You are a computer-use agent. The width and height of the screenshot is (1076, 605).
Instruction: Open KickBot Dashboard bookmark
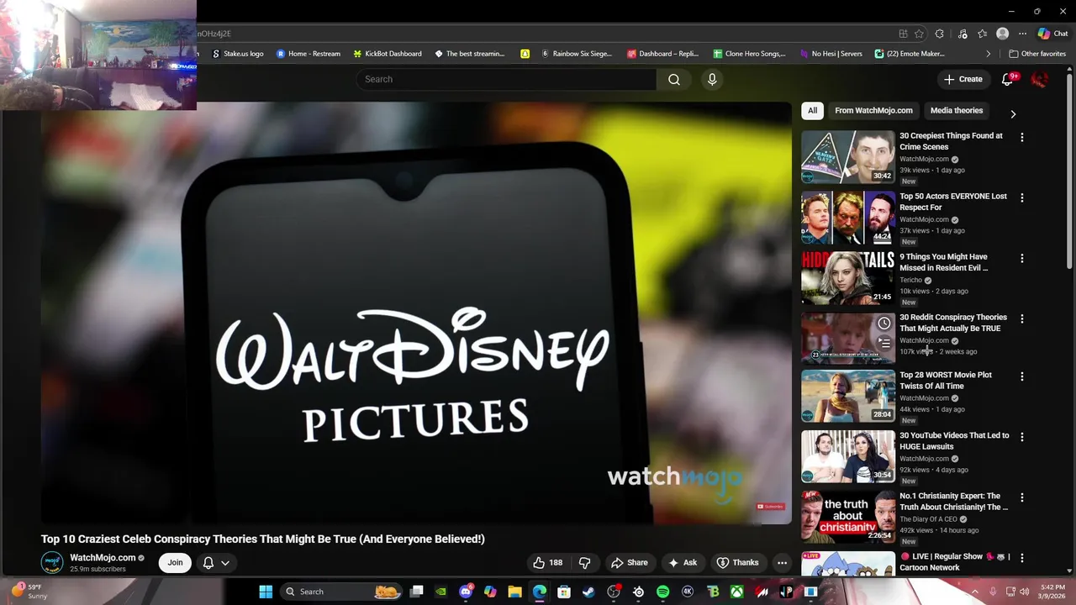pyautogui.click(x=388, y=54)
